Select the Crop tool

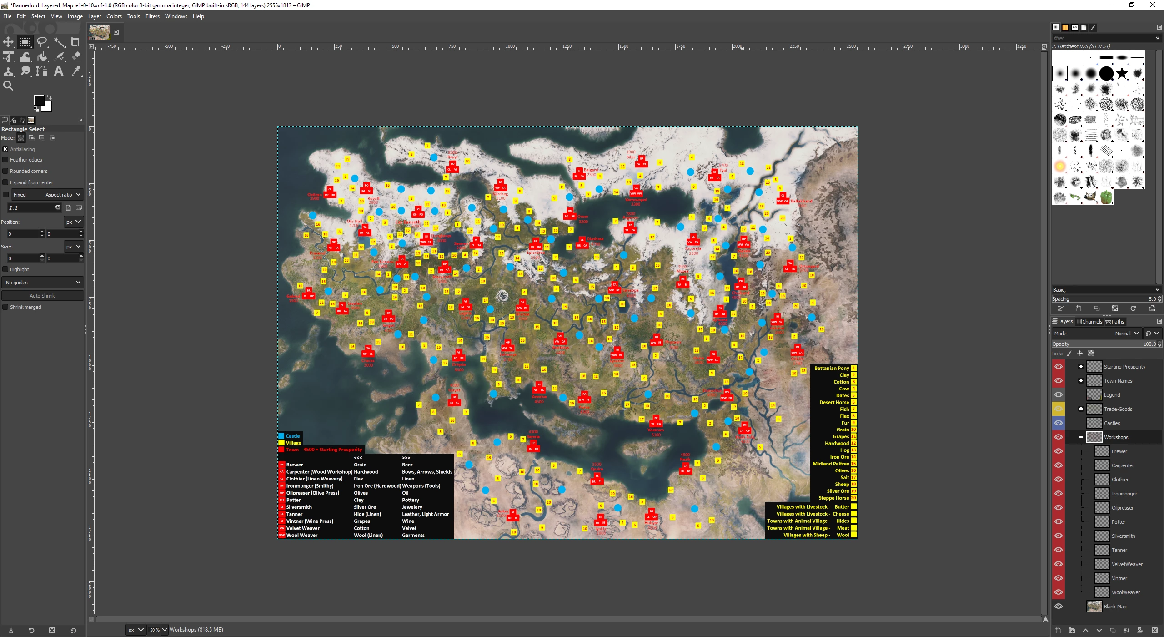pyautogui.click(x=75, y=42)
